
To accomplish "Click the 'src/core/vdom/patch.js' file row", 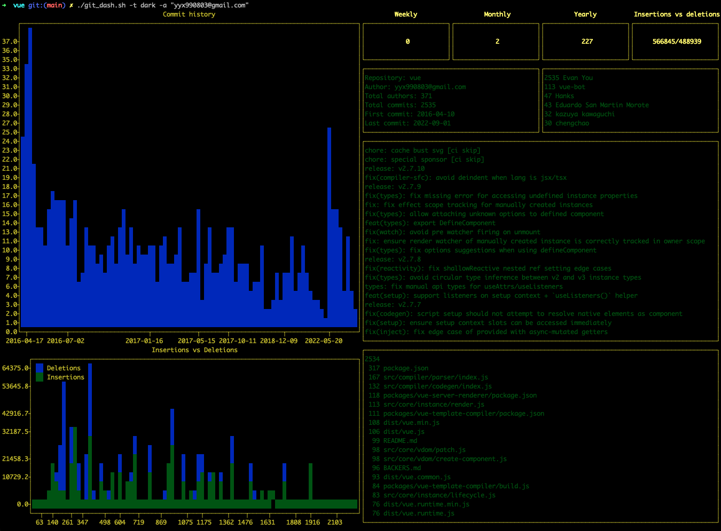I will [x=419, y=450].
